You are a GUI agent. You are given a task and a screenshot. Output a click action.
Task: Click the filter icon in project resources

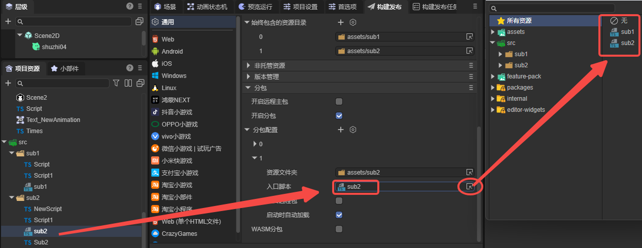coord(116,83)
